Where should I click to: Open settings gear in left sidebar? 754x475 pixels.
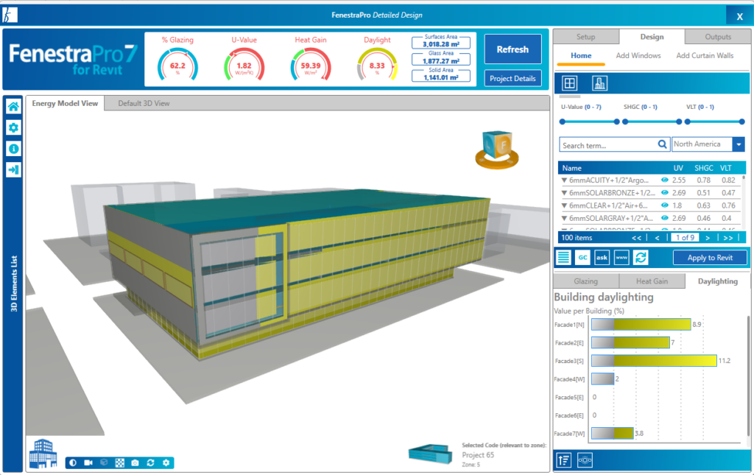(13, 127)
